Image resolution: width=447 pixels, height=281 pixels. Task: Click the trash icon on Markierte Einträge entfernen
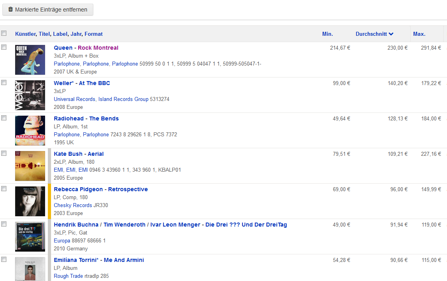pyautogui.click(x=10, y=10)
